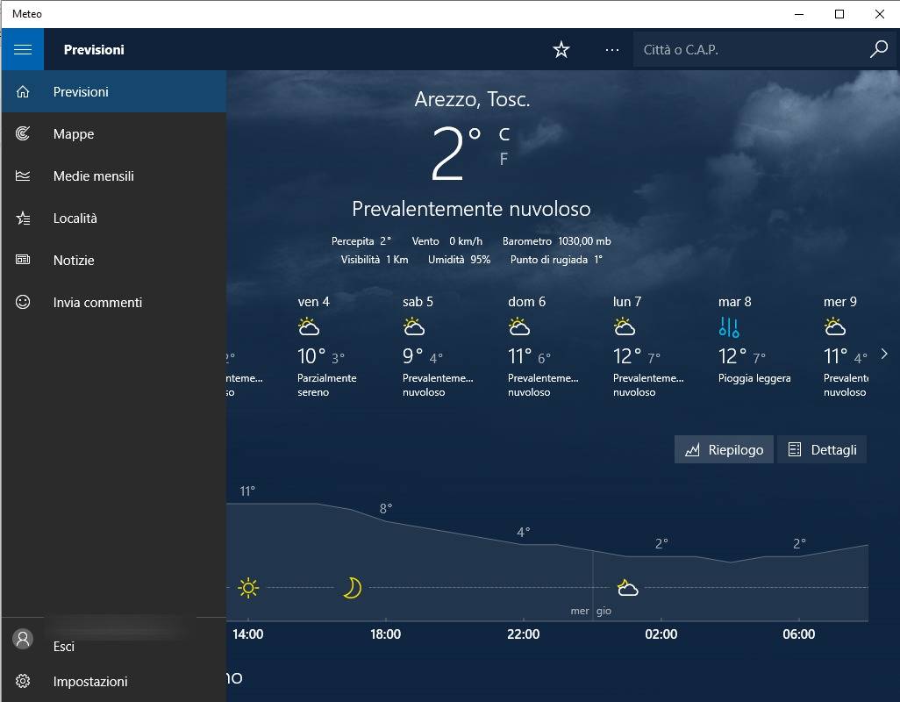The width and height of the screenshot is (900, 702).
Task: Collapse the hamburger navigation menu
Action: point(23,50)
